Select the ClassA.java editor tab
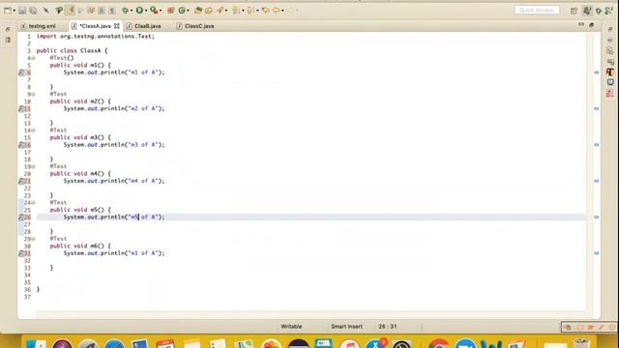619x348 pixels. pyautogui.click(x=95, y=26)
